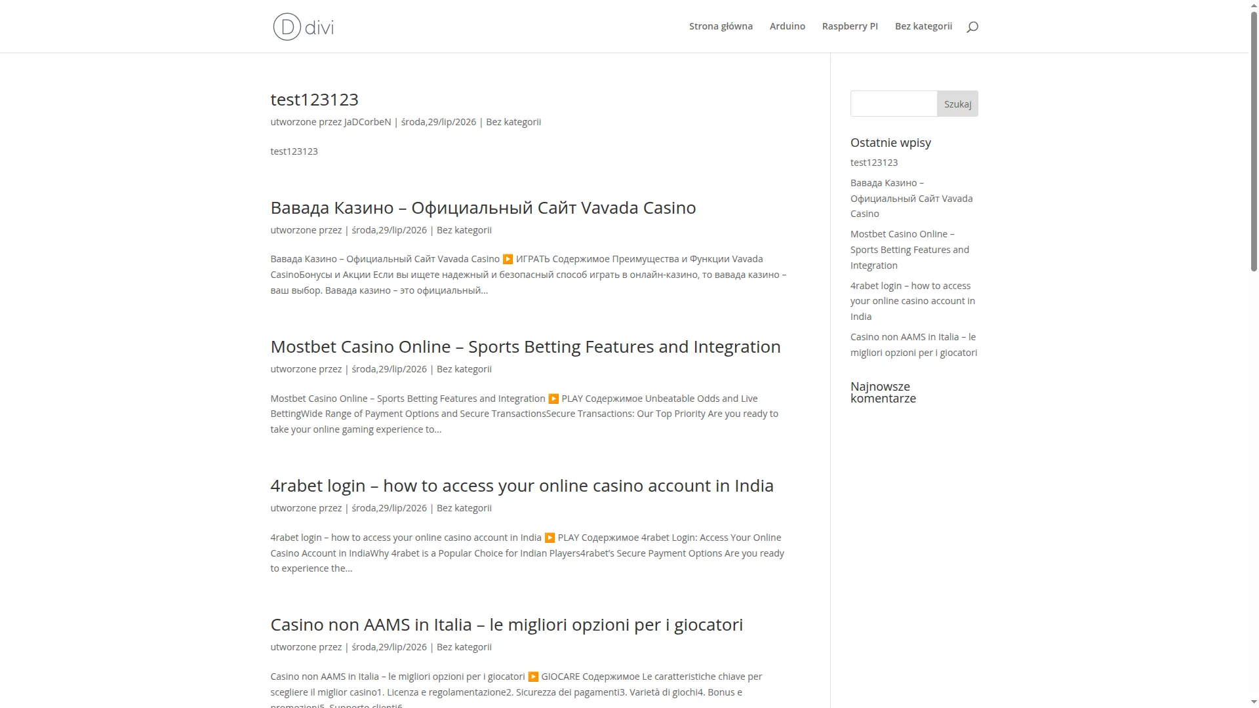The width and height of the screenshot is (1259, 708).
Task: Open the Arduino menu item
Action: pyautogui.click(x=787, y=26)
